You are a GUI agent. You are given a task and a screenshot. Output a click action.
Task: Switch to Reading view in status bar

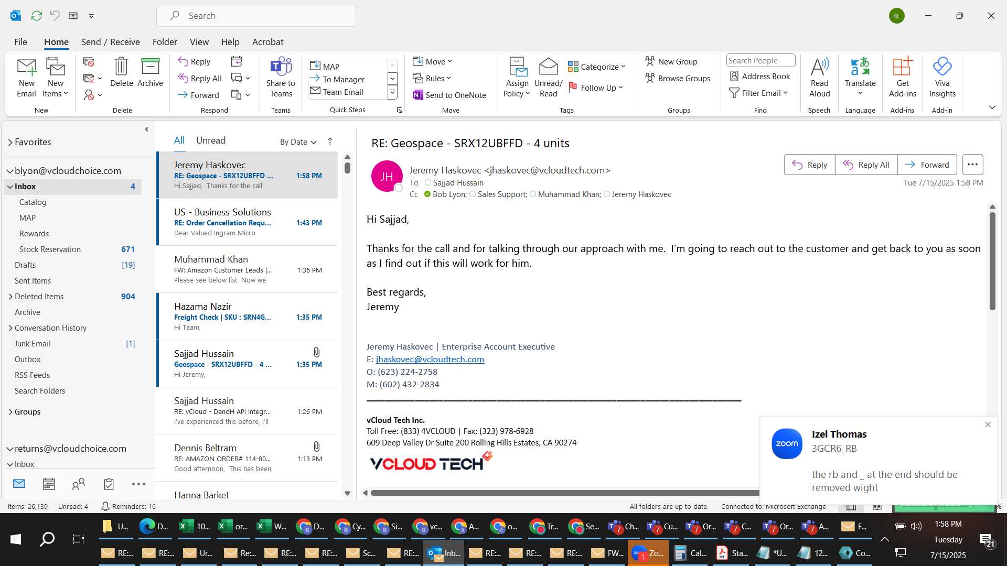(877, 506)
